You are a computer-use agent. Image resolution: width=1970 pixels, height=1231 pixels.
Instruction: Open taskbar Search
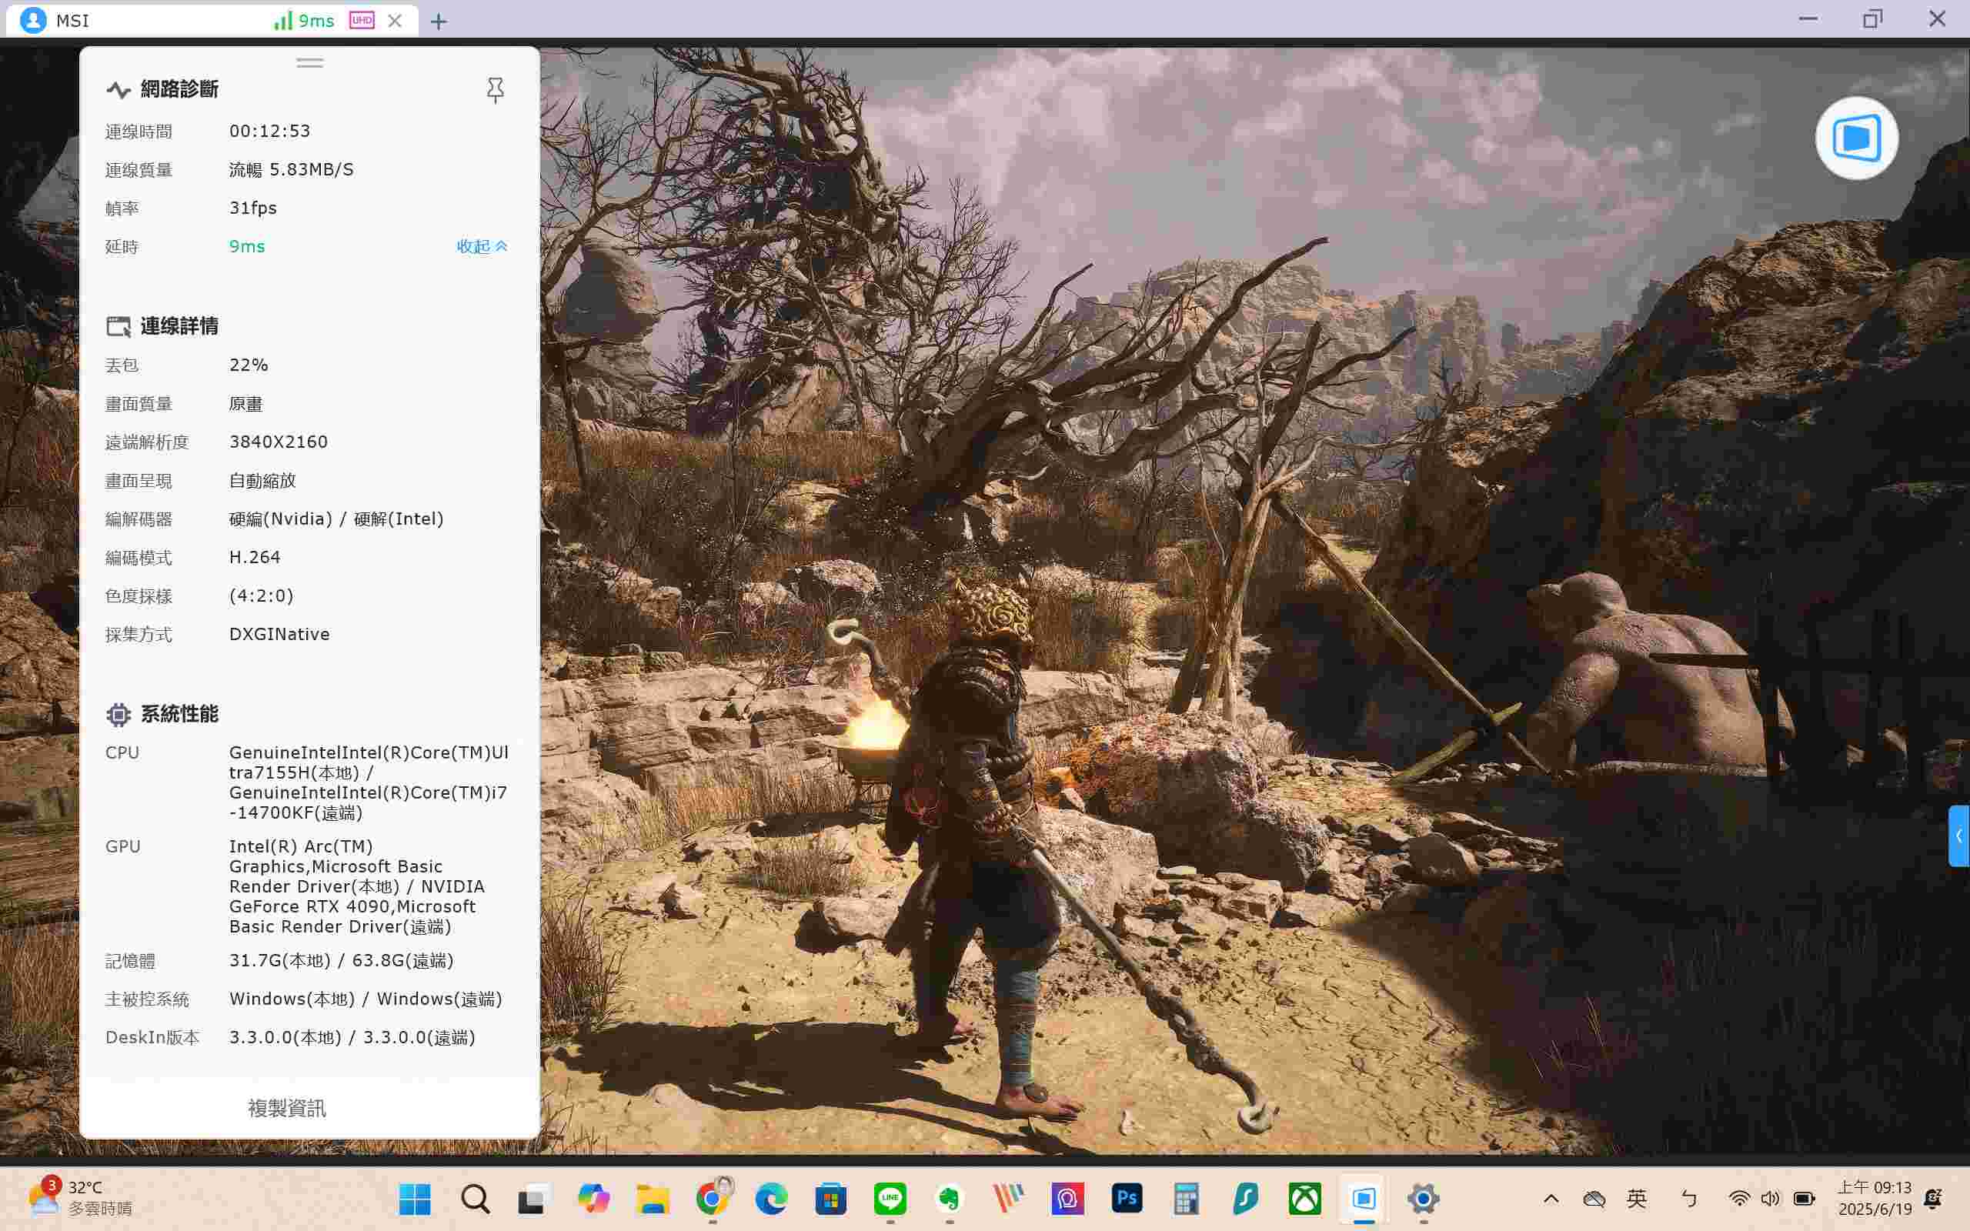click(475, 1199)
